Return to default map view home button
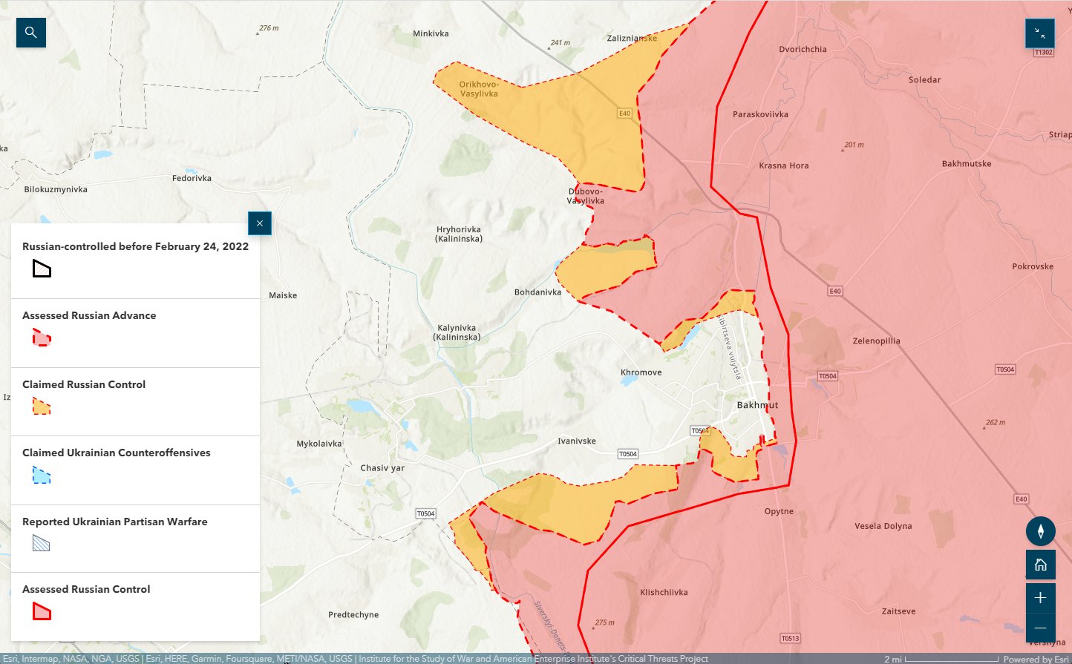The width and height of the screenshot is (1072, 664). tap(1041, 565)
